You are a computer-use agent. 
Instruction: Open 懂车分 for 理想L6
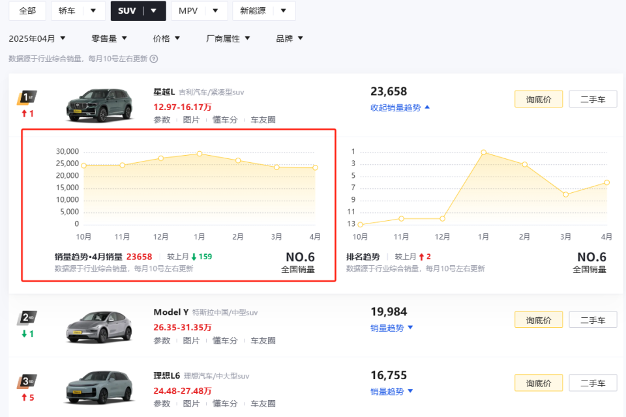(x=225, y=404)
